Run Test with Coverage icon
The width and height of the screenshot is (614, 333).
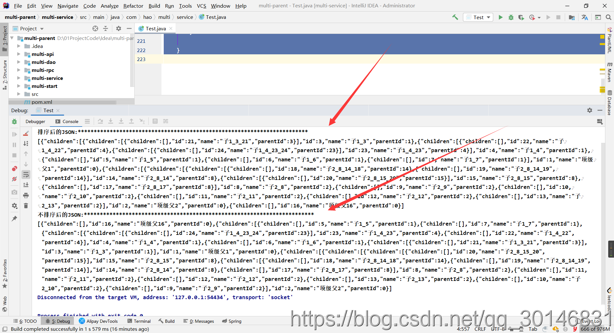click(521, 17)
